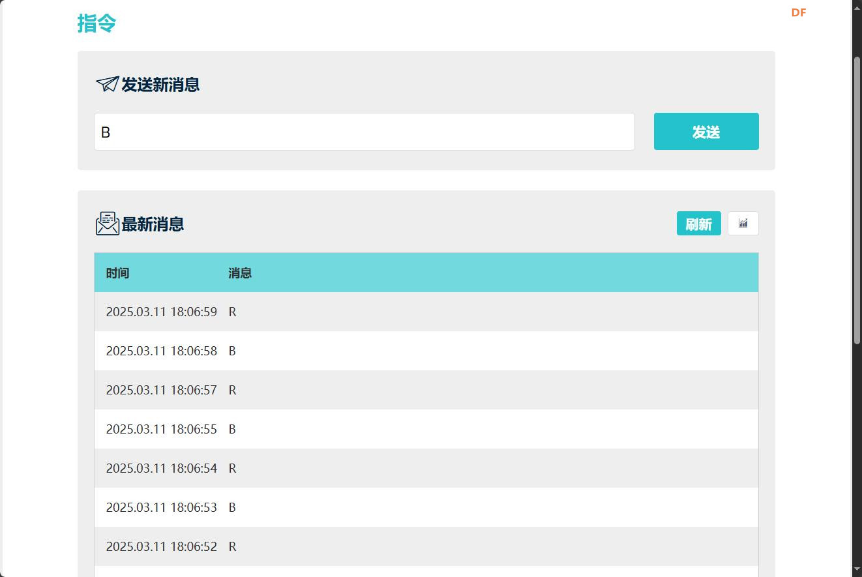Select timestamp 2025.03.11 18:06:57
Screen dimensions: 862x577
[162, 390]
